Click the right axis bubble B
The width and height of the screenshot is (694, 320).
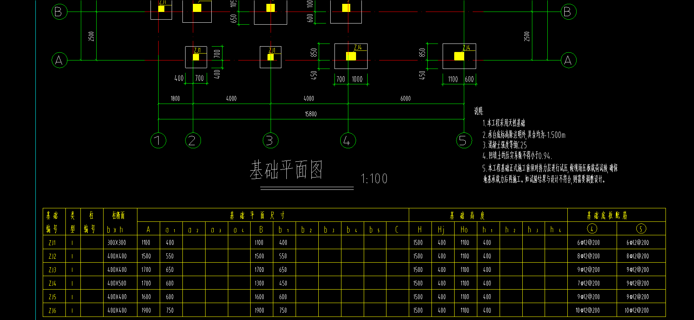click(x=568, y=12)
